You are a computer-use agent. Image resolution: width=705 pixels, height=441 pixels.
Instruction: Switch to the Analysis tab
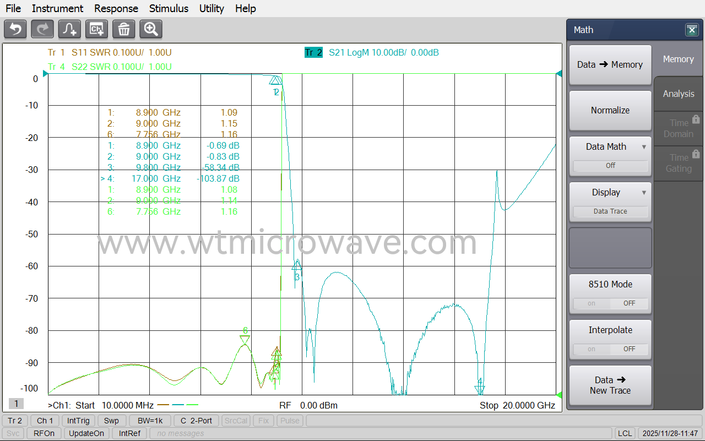[679, 94]
